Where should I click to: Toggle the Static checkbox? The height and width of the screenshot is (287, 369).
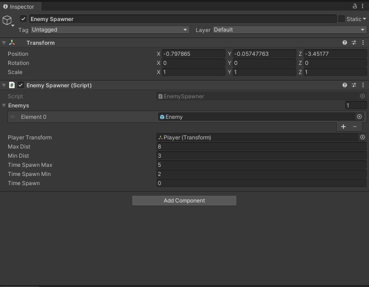point(341,19)
